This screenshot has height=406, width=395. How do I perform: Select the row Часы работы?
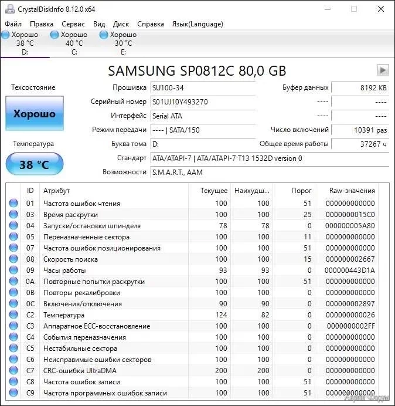click(x=192, y=270)
